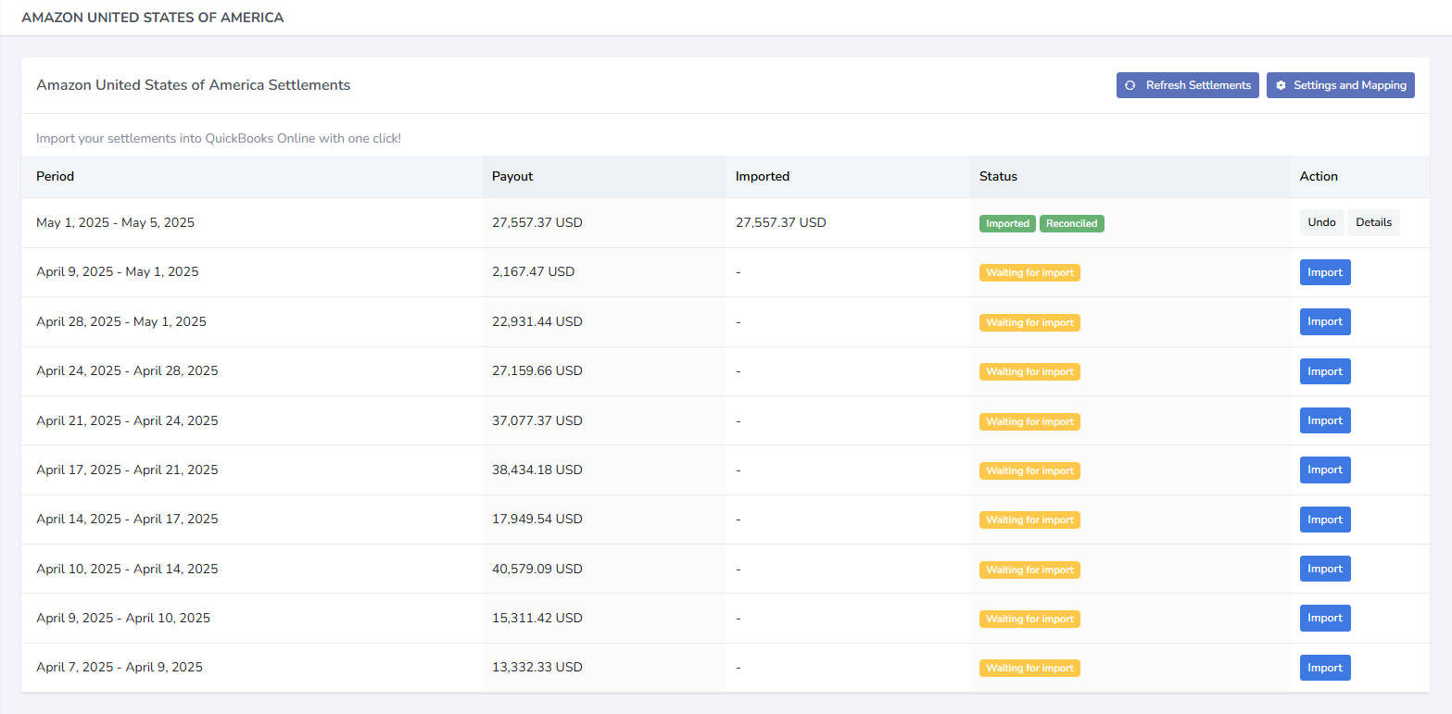Click imported amount 27,557.37 USD in Imported column
The width and height of the screenshot is (1452, 714).
[x=781, y=222]
